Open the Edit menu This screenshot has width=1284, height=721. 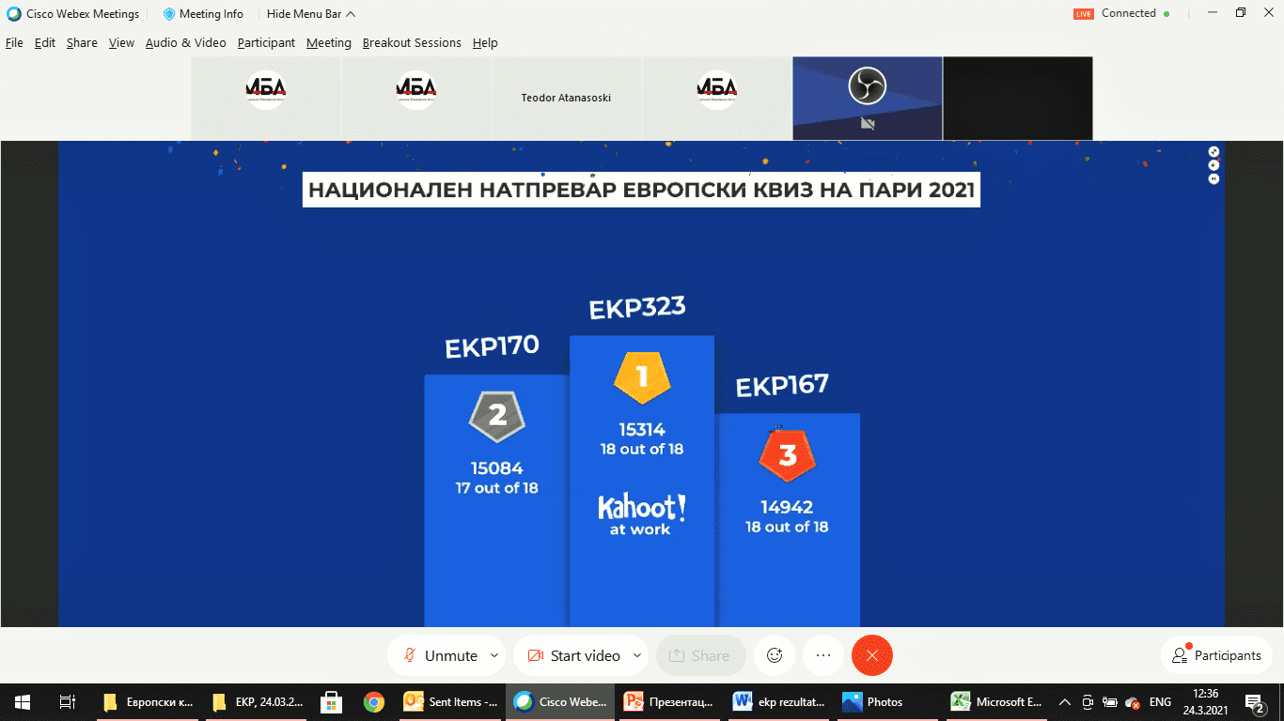pyautogui.click(x=45, y=42)
